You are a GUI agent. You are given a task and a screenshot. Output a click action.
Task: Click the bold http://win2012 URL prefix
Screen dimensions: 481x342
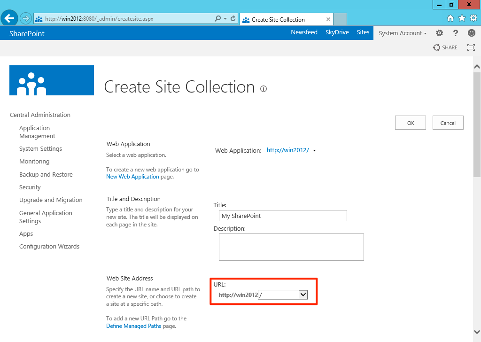coord(238,295)
